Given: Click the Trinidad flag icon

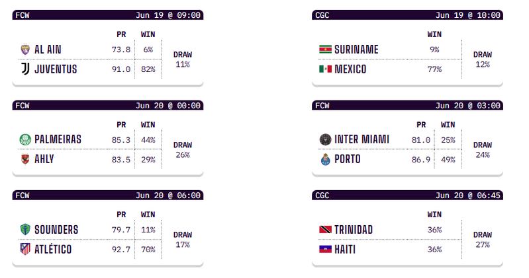Looking at the screenshot, I should tap(324, 229).
